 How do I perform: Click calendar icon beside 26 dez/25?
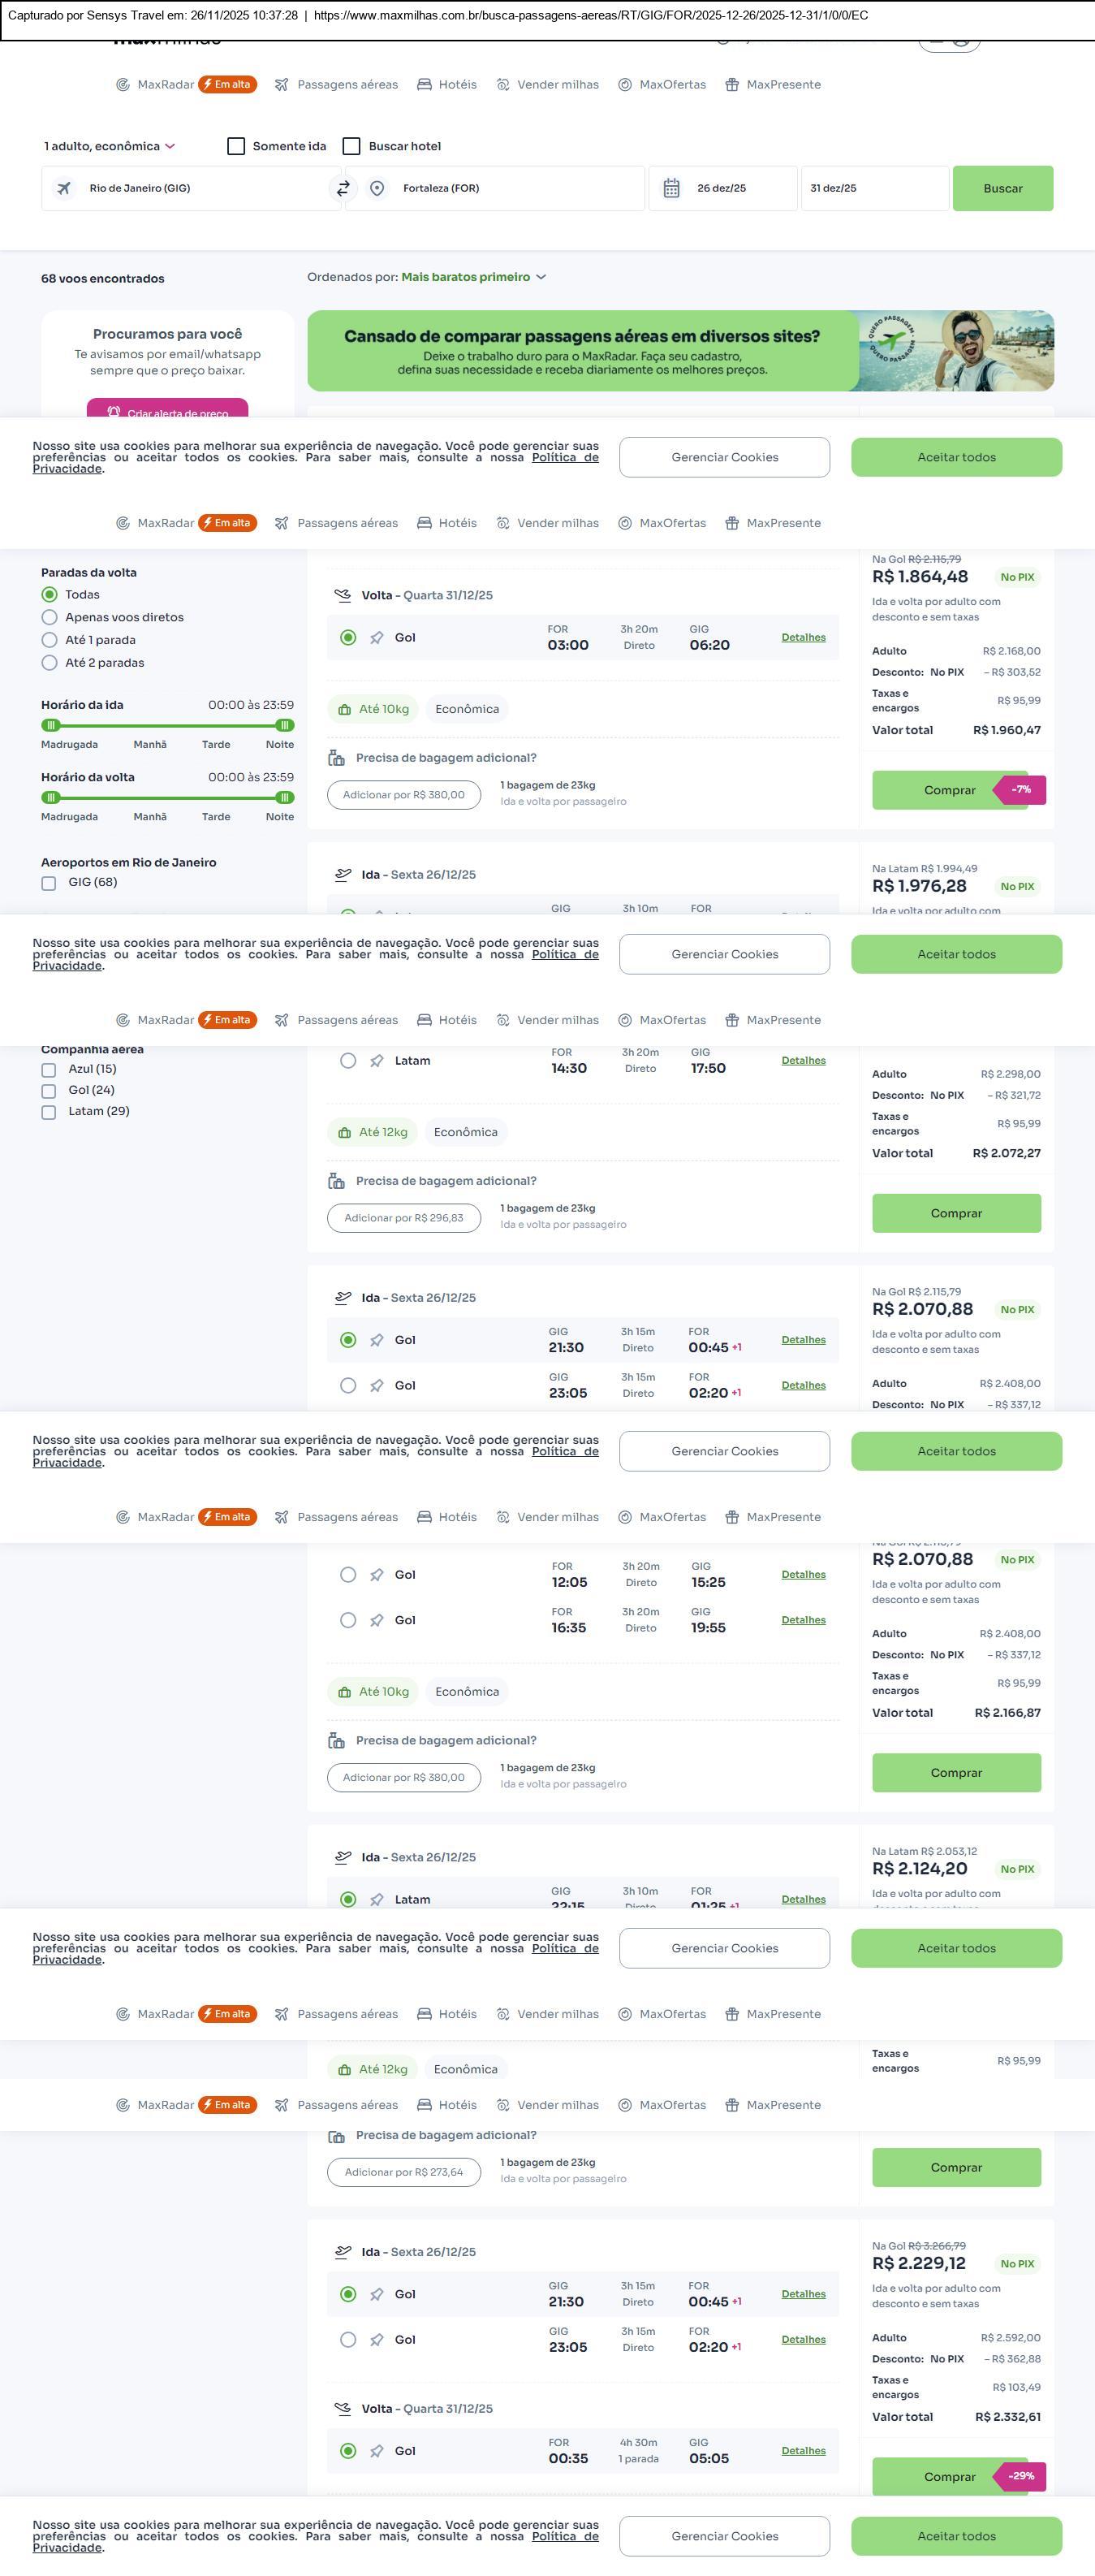coord(671,188)
